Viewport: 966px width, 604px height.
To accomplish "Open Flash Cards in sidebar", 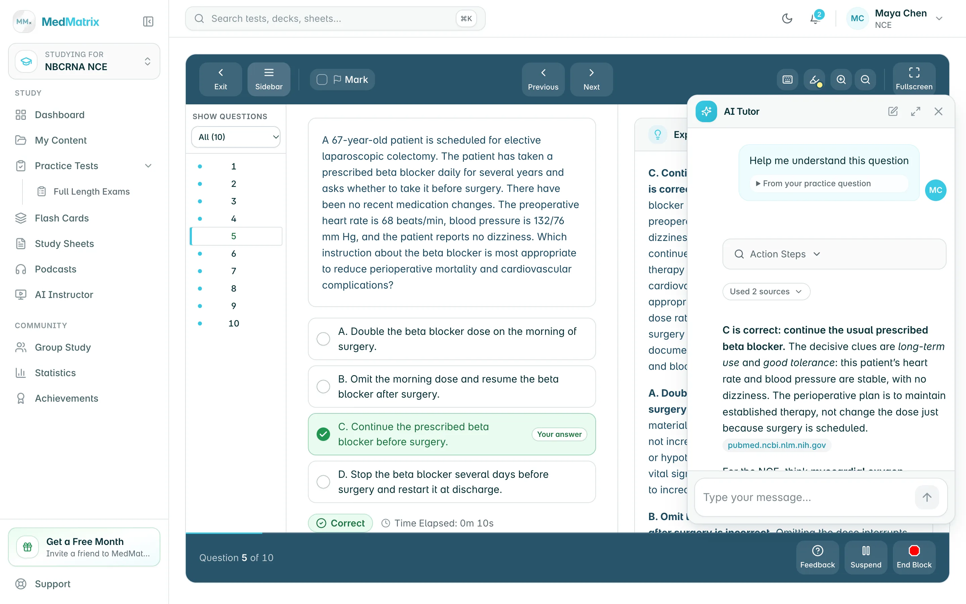I will 62,218.
